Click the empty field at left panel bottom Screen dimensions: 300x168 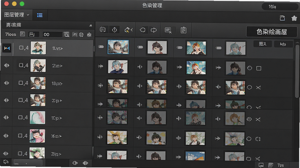(28, 163)
